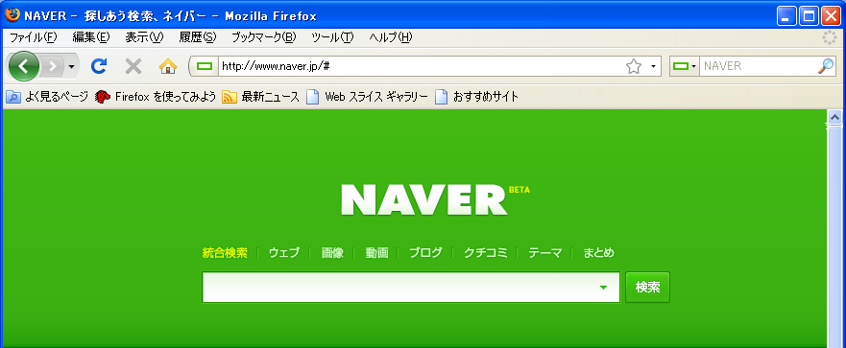
Task: Click the site identity icon in address bar
Action: pyautogui.click(x=205, y=66)
